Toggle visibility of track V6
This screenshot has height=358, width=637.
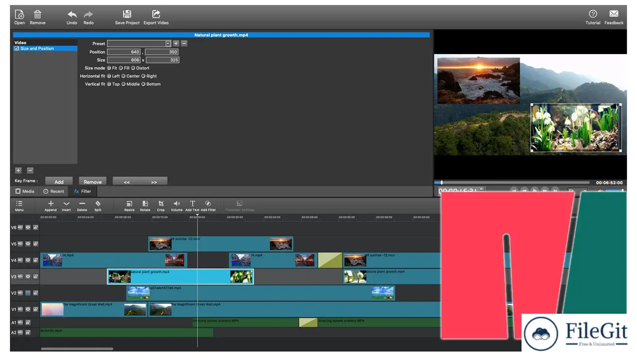28,227
